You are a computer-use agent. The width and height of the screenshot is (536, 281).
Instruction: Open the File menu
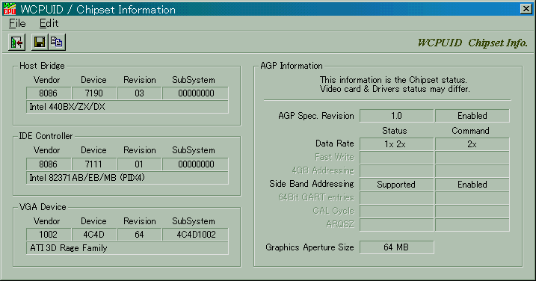pyautogui.click(x=17, y=24)
